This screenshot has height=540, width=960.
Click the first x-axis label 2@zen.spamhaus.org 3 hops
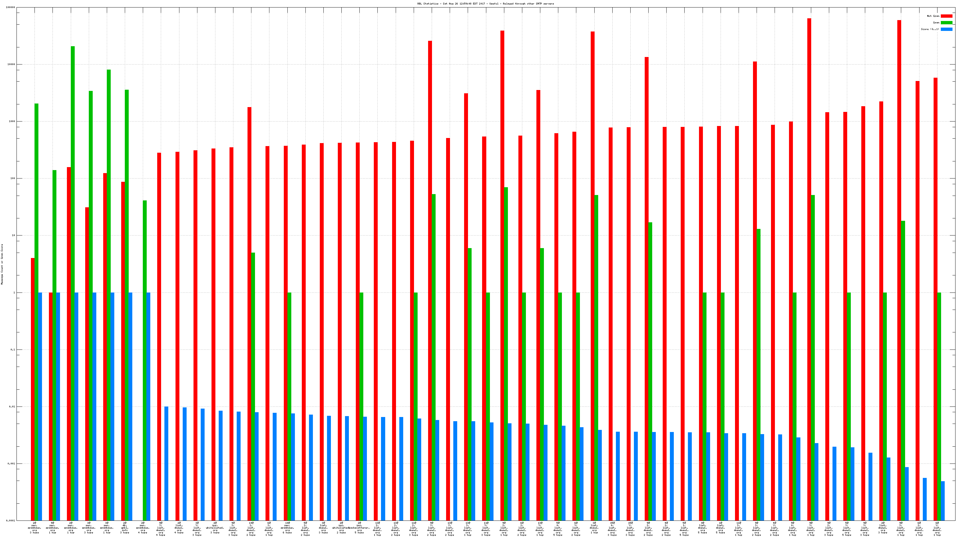pos(34,528)
